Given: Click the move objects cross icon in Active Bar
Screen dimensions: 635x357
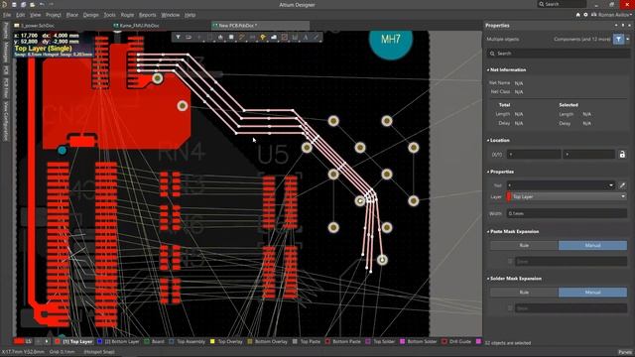Looking at the screenshot, I should tap(199, 38).
